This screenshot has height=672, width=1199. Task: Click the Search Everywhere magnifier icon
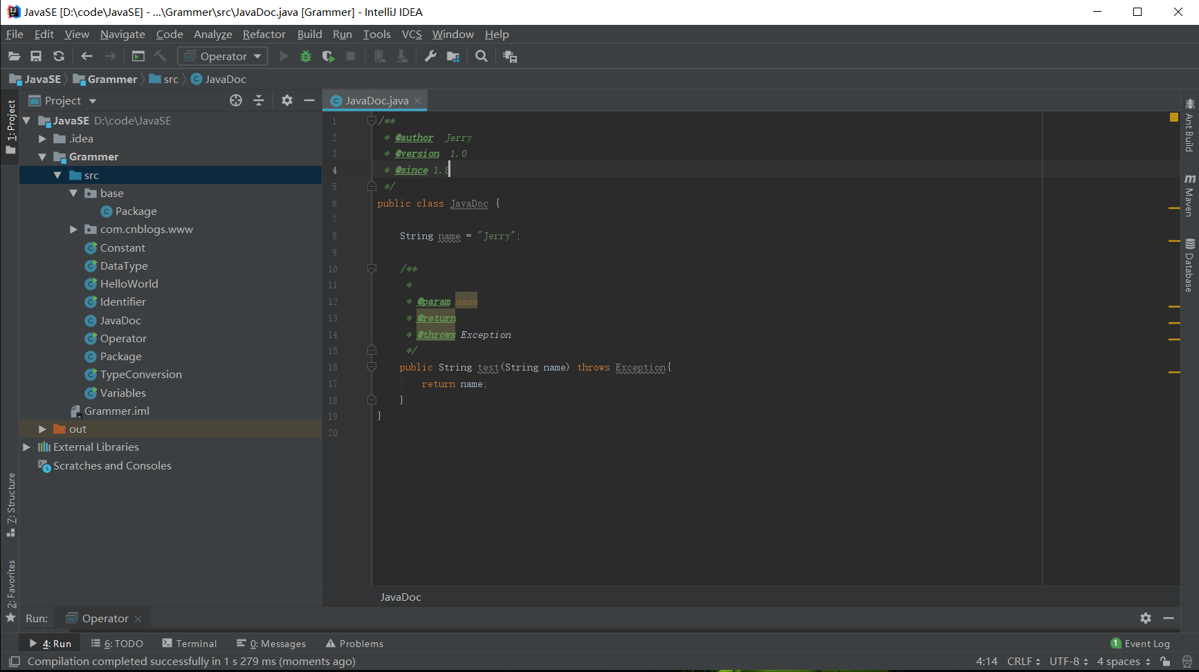482,57
